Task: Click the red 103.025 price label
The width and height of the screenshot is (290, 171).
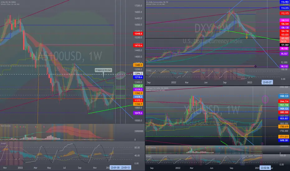Action: point(285,35)
